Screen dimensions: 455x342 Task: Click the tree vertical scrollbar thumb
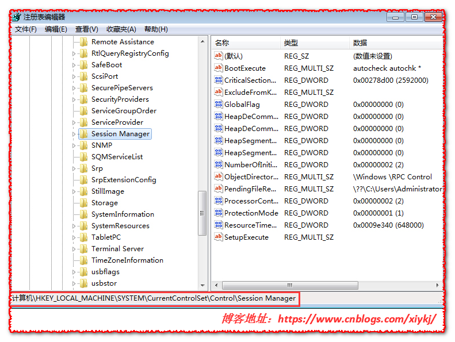point(202,213)
